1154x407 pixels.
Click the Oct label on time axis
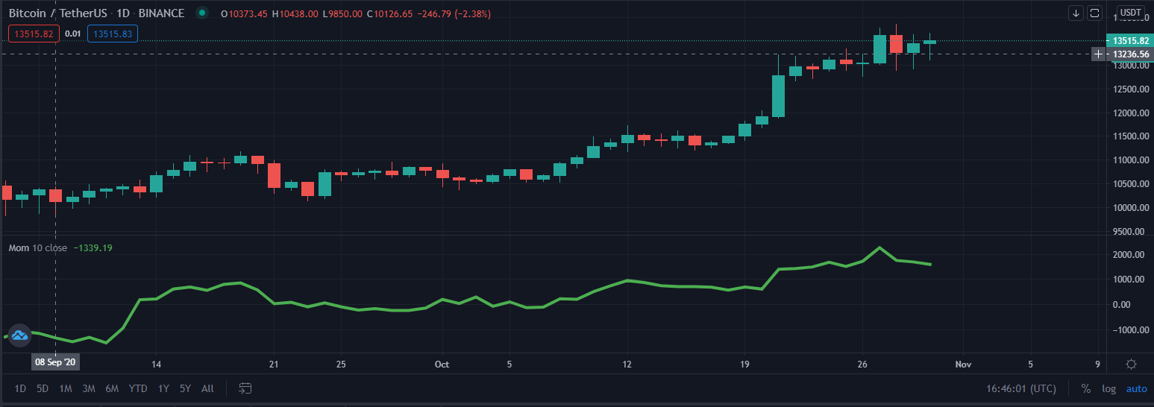pyautogui.click(x=442, y=364)
